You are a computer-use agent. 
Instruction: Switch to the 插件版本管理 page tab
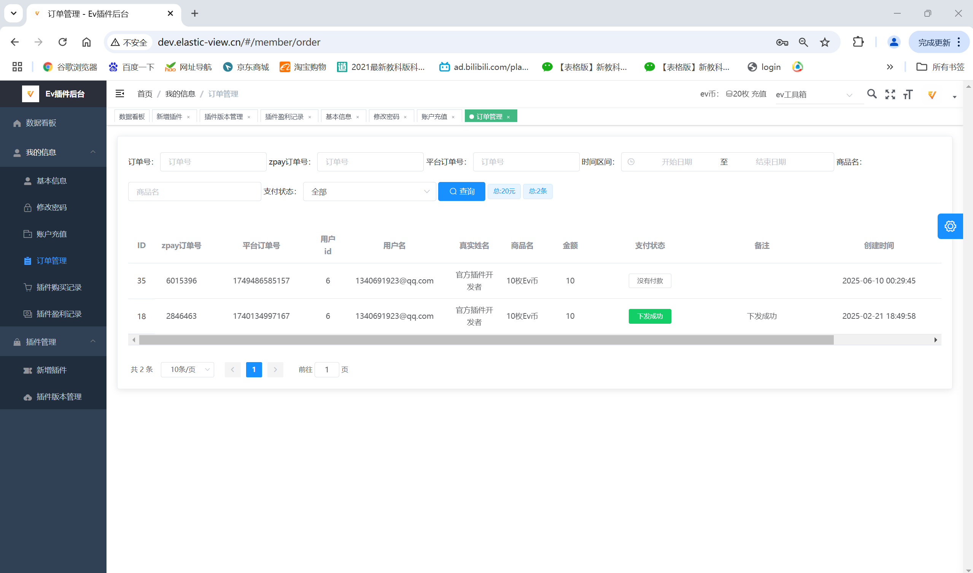pyautogui.click(x=223, y=116)
